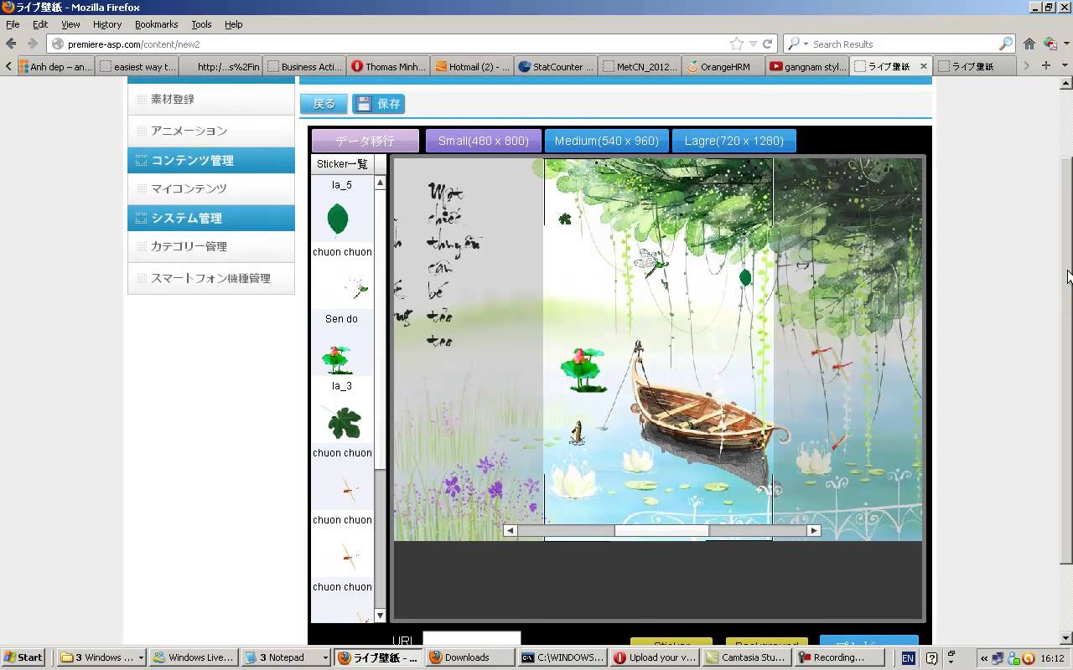Screen dimensions: 1073x670
Task: Click the URL text input field
Action: tap(471, 640)
